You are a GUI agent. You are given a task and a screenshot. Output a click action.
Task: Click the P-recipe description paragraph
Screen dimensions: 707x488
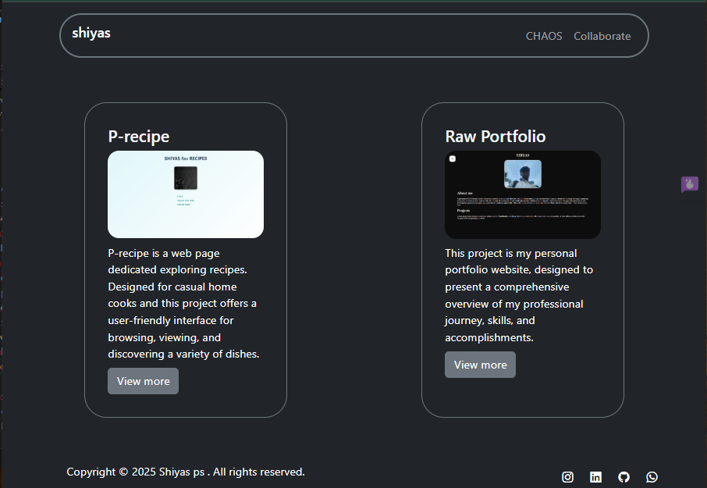coord(184,304)
